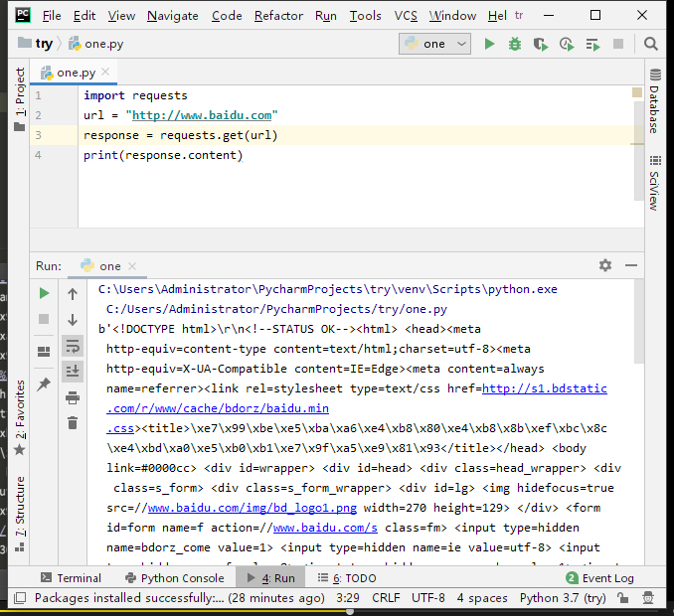
Task: Toggle scroll to end of console
Action: click(x=73, y=372)
